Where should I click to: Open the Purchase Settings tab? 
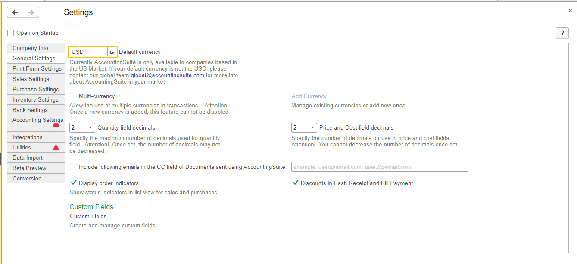tap(36, 90)
